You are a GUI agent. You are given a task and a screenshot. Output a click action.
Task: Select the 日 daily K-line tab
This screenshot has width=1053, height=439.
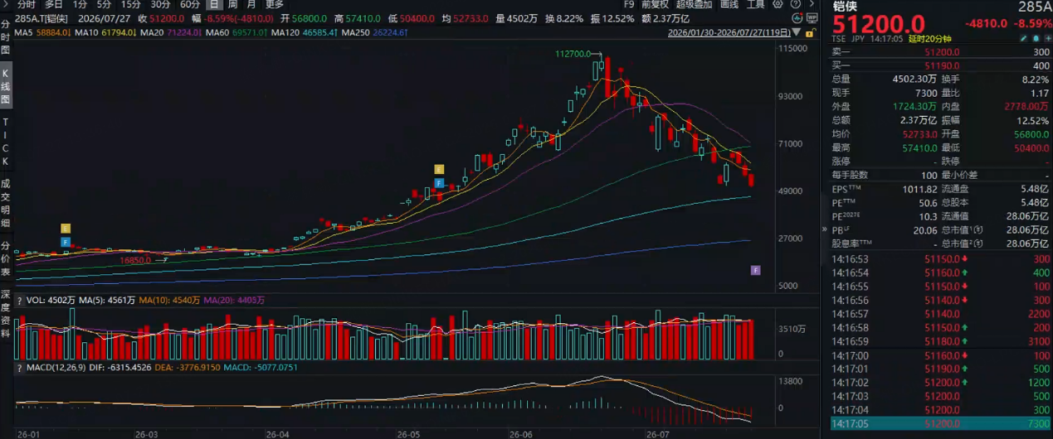[x=214, y=4]
